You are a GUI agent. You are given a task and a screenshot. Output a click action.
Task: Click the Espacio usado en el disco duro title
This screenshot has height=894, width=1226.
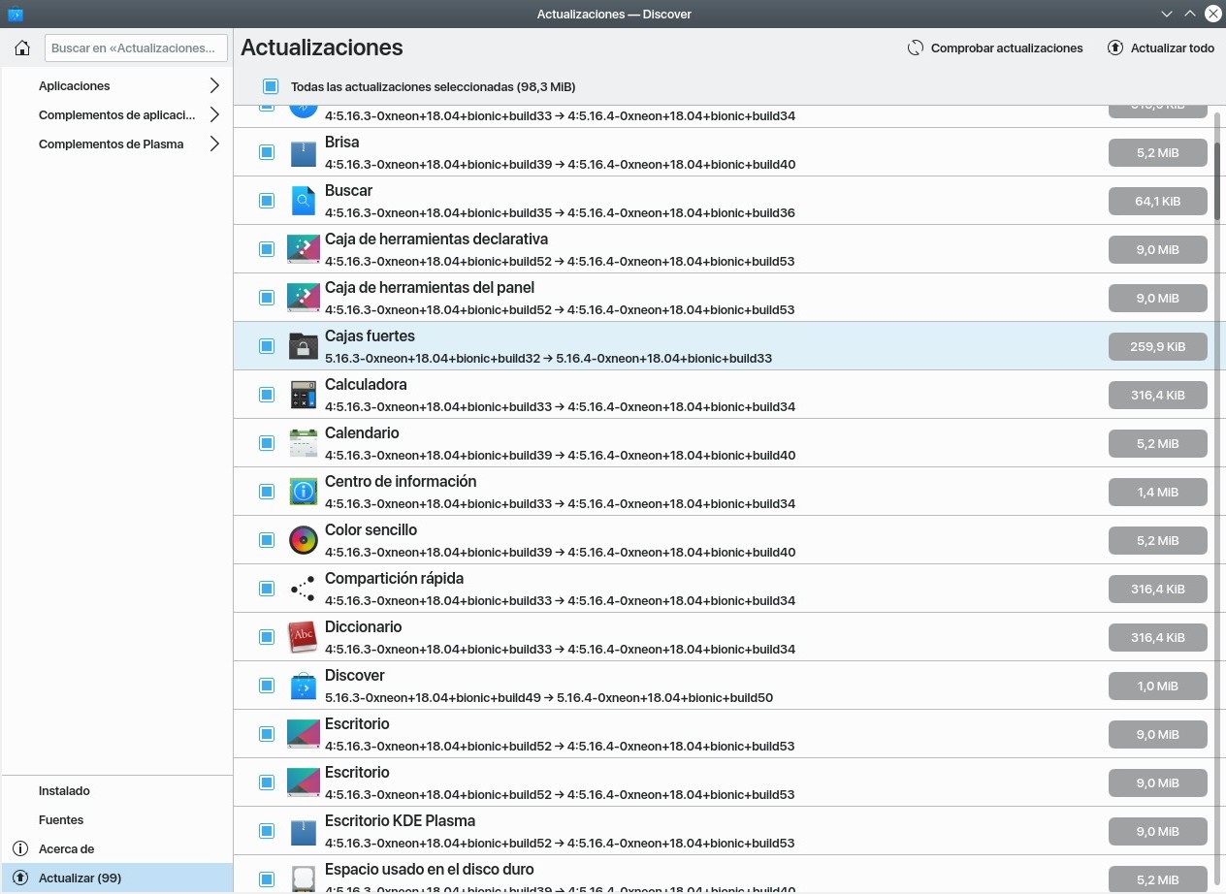pyautogui.click(x=429, y=869)
